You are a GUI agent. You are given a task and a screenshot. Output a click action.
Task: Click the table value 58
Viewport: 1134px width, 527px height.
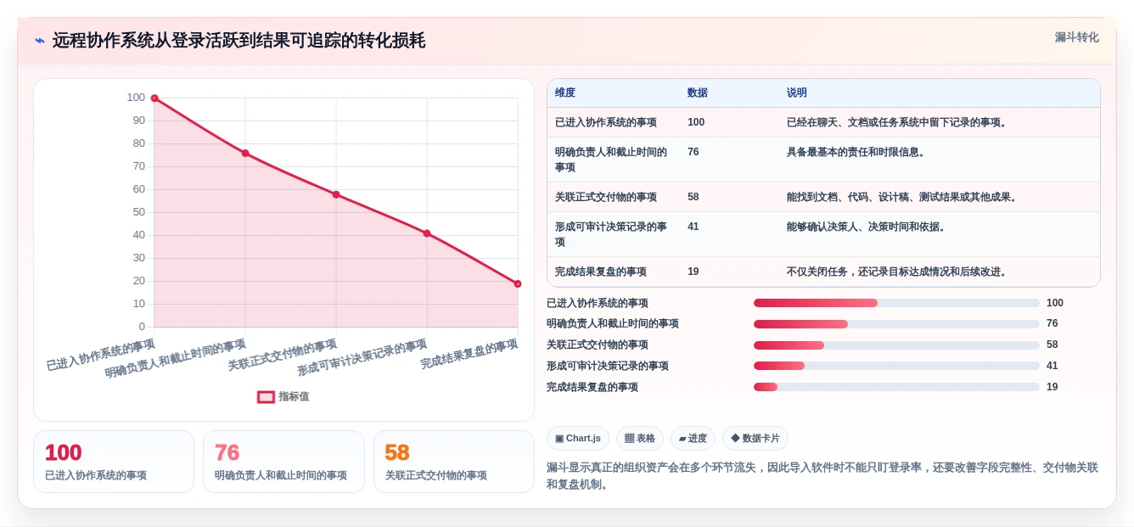pyautogui.click(x=693, y=197)
